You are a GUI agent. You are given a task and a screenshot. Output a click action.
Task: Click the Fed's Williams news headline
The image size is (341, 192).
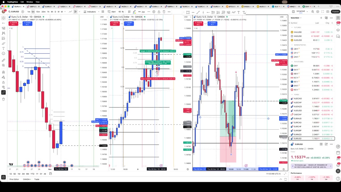[312, 166]
